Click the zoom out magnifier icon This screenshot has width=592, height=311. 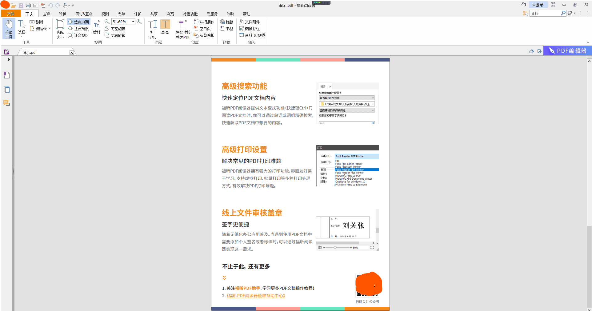(107, 22)
